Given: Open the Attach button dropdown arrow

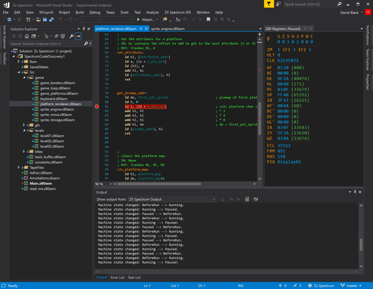Looking at the screenshot, I should [157, 19].
